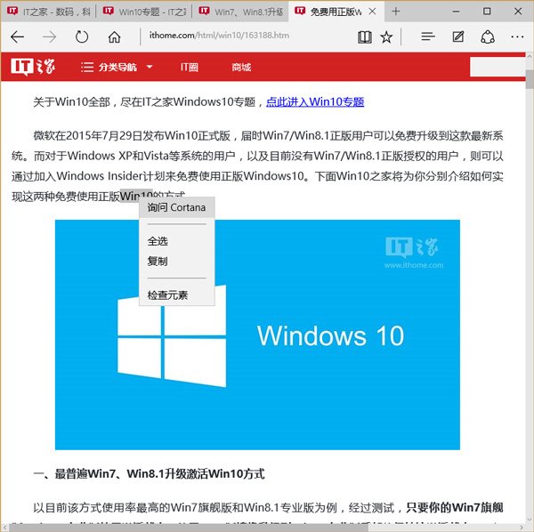Choose 检查元素 in context menu
Image resolution: width=534 pixels, height=532 pixels.
point(167,294)
